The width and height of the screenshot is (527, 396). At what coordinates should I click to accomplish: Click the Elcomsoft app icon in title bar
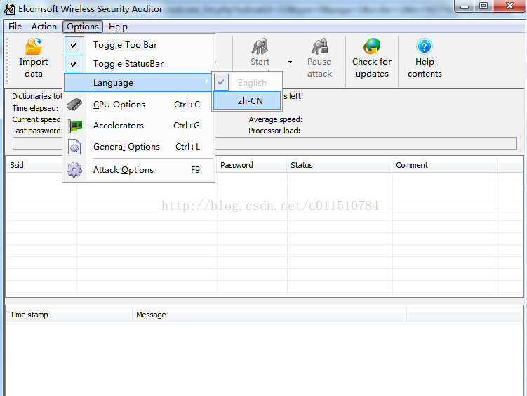coord(9,9)
